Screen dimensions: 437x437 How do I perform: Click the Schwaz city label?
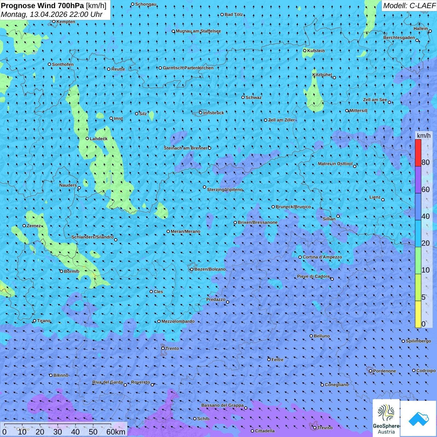253,97
